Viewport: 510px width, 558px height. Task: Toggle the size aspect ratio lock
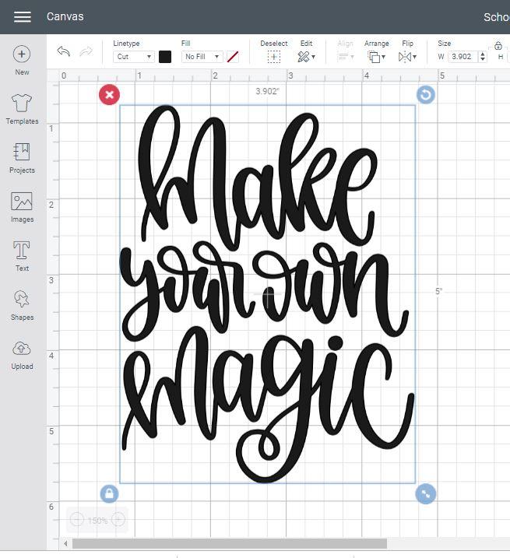[x=498, y=46]
